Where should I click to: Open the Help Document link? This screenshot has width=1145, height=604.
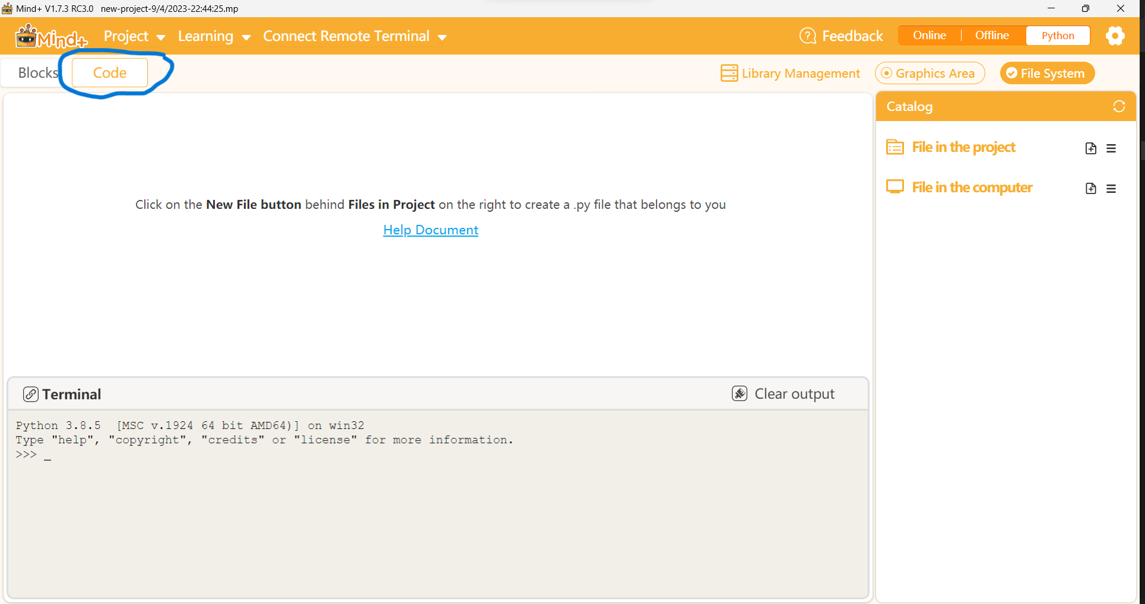coord(430,230)
